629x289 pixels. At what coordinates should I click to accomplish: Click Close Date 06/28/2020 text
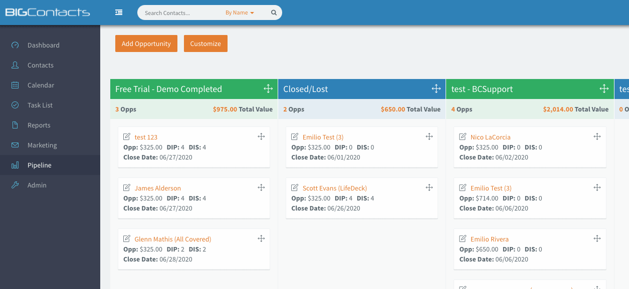click(158, 259)
